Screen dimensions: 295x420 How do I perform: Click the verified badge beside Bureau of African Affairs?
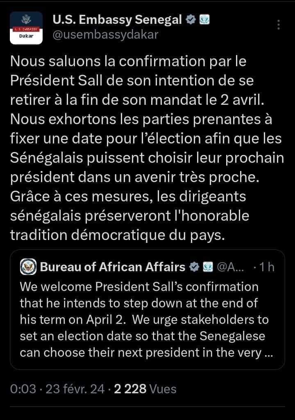point(193,267)
